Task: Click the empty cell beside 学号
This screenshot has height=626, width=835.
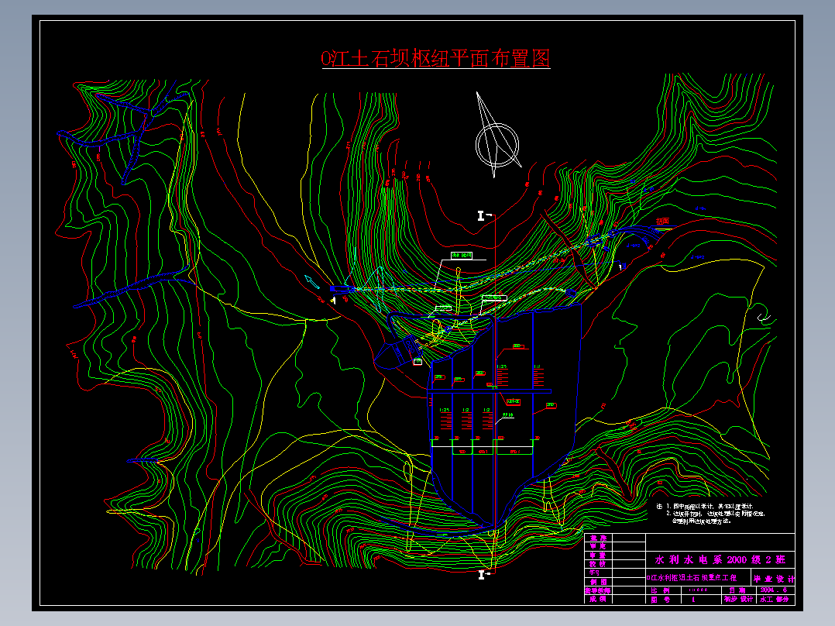Action: coord(629,573)
